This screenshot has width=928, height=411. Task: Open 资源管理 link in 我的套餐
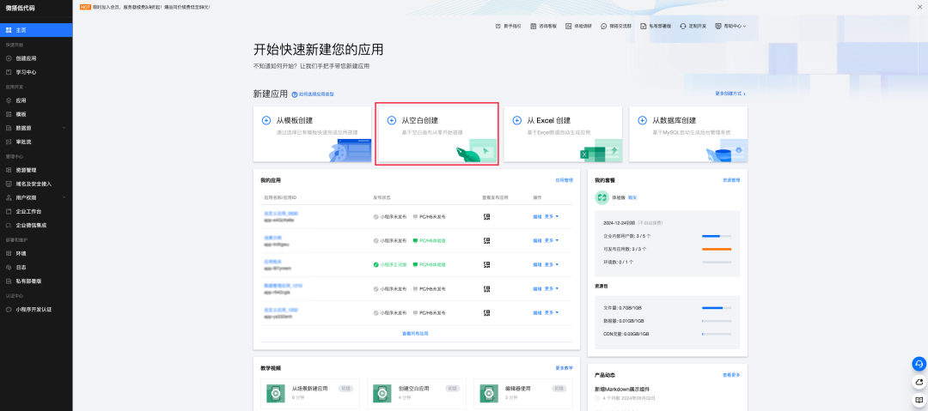[x=731, y=180]
